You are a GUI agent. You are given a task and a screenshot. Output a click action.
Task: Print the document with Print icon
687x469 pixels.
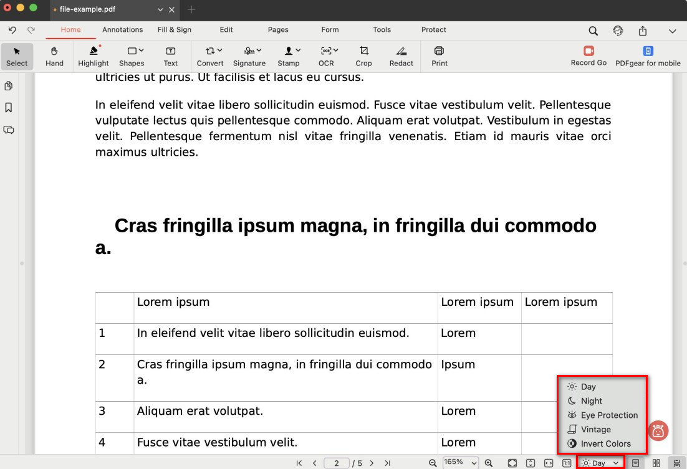pos(440,55)
